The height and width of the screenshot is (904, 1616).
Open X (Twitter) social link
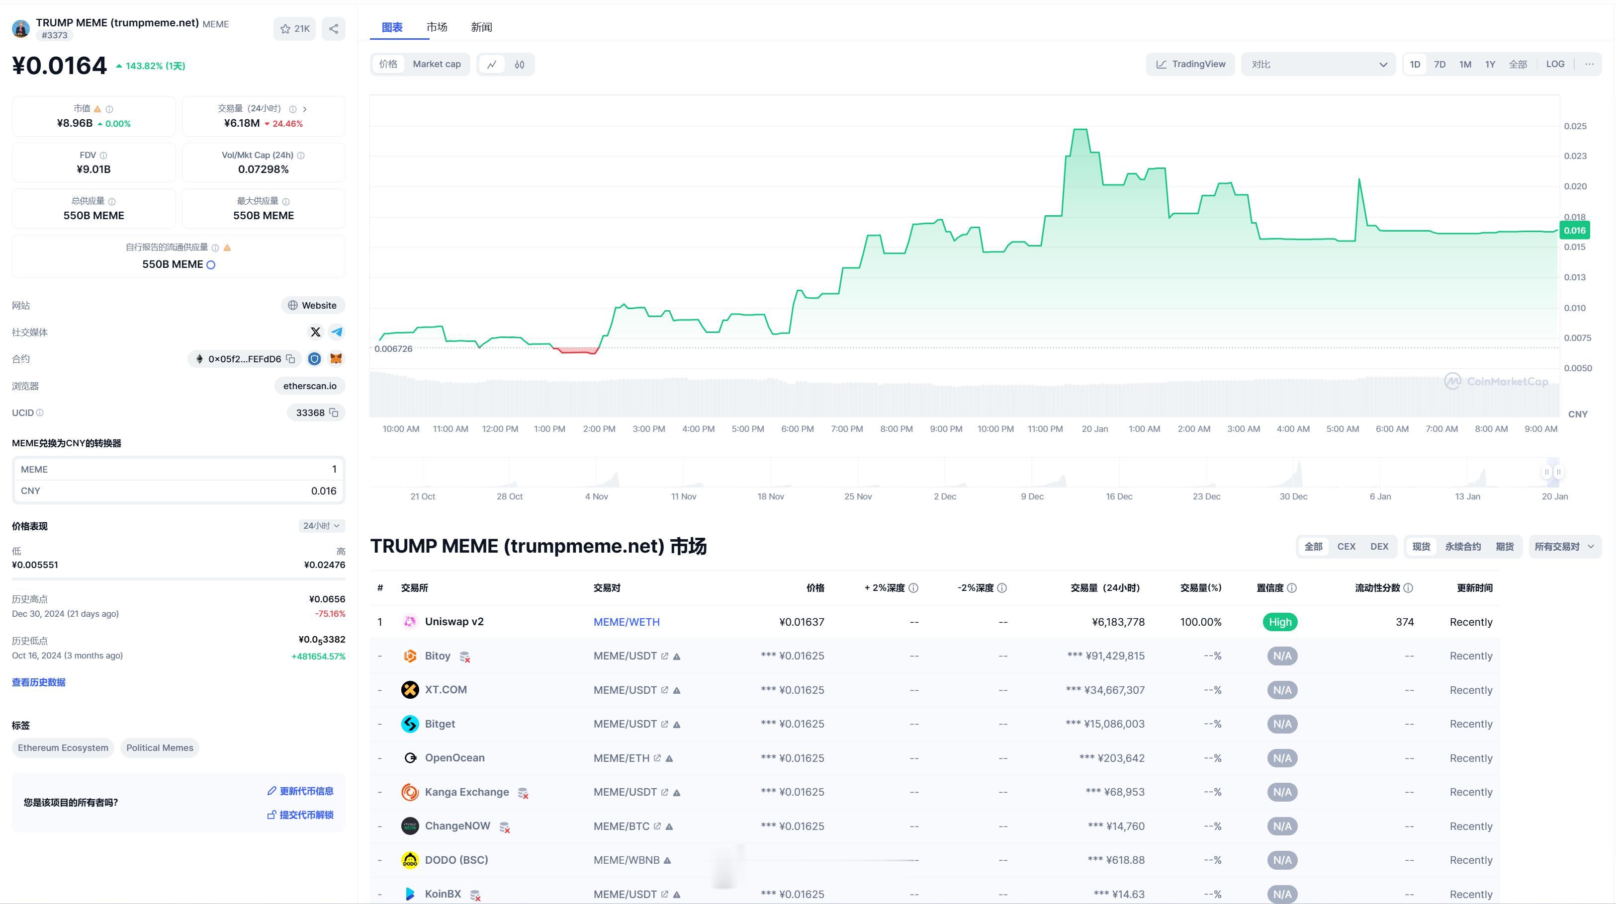click(316, 332)
